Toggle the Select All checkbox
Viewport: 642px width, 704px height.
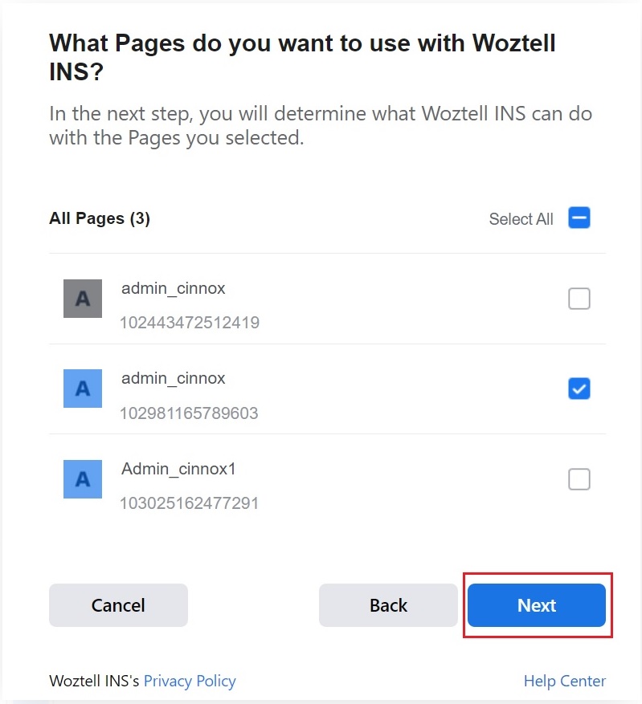tap(579, 218)
